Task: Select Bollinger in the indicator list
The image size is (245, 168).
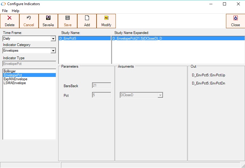Action: (x=10, y=71)
